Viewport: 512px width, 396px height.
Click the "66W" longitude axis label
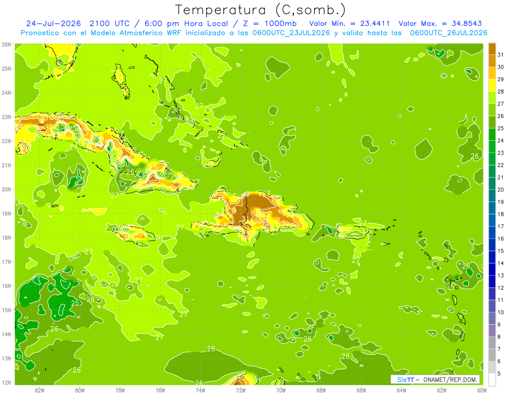click(x=361, y=390)
